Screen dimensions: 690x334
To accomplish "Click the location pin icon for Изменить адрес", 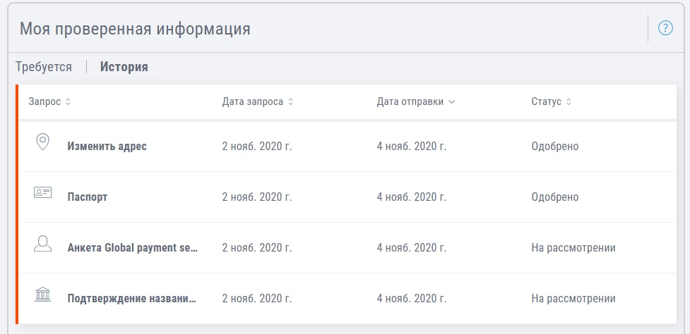I will pos(42,142).
